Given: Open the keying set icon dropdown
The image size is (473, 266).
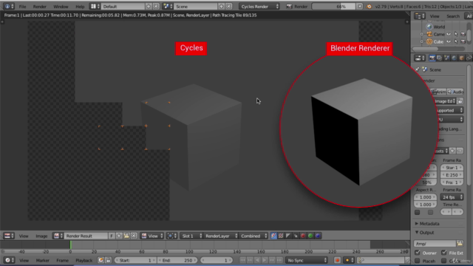Looking at the screenshot, I should (348, 260).
